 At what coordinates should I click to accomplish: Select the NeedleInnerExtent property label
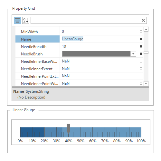click(37, 69)
